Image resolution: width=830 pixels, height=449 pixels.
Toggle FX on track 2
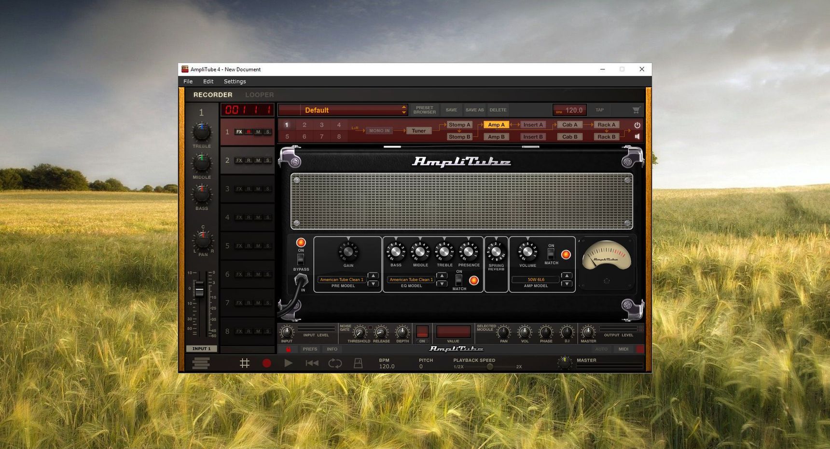239,160
